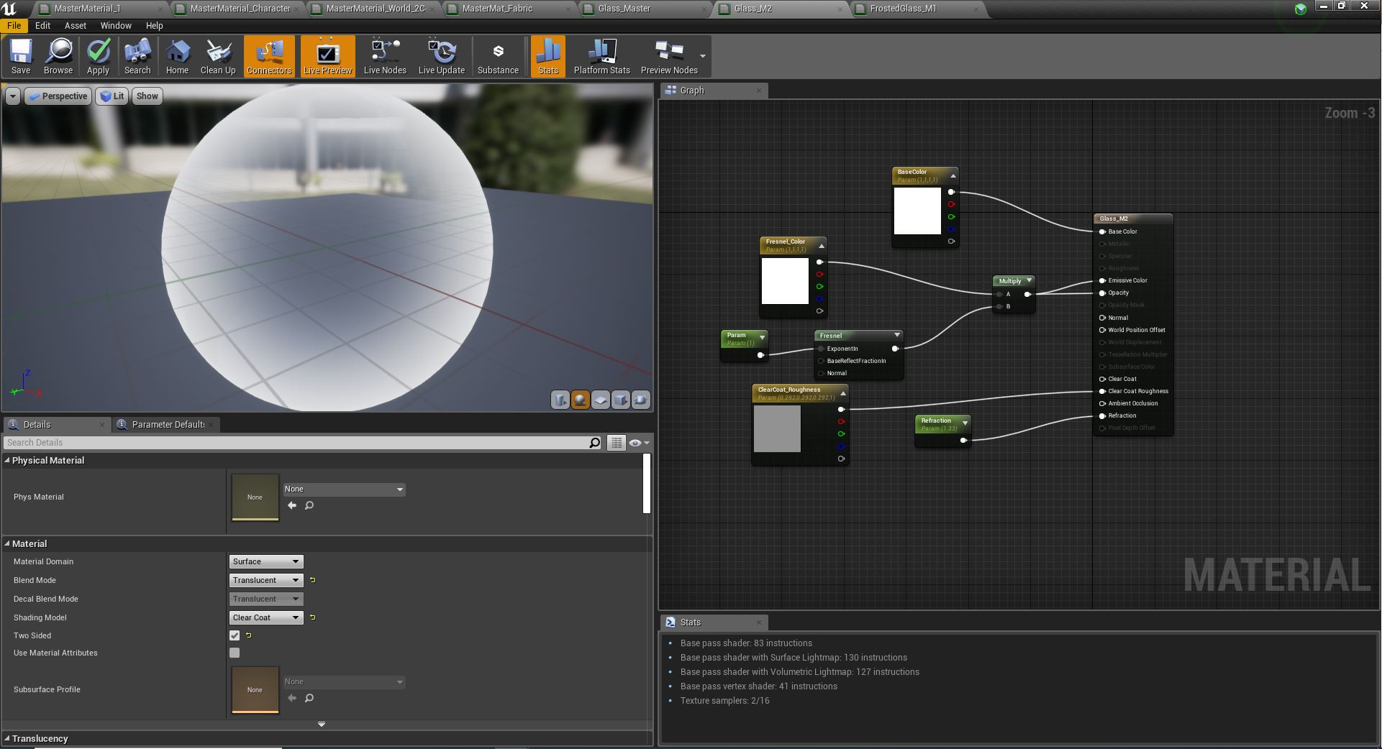Toggle the Live Preview feature

pyautogui.click(x=327, y=56)
